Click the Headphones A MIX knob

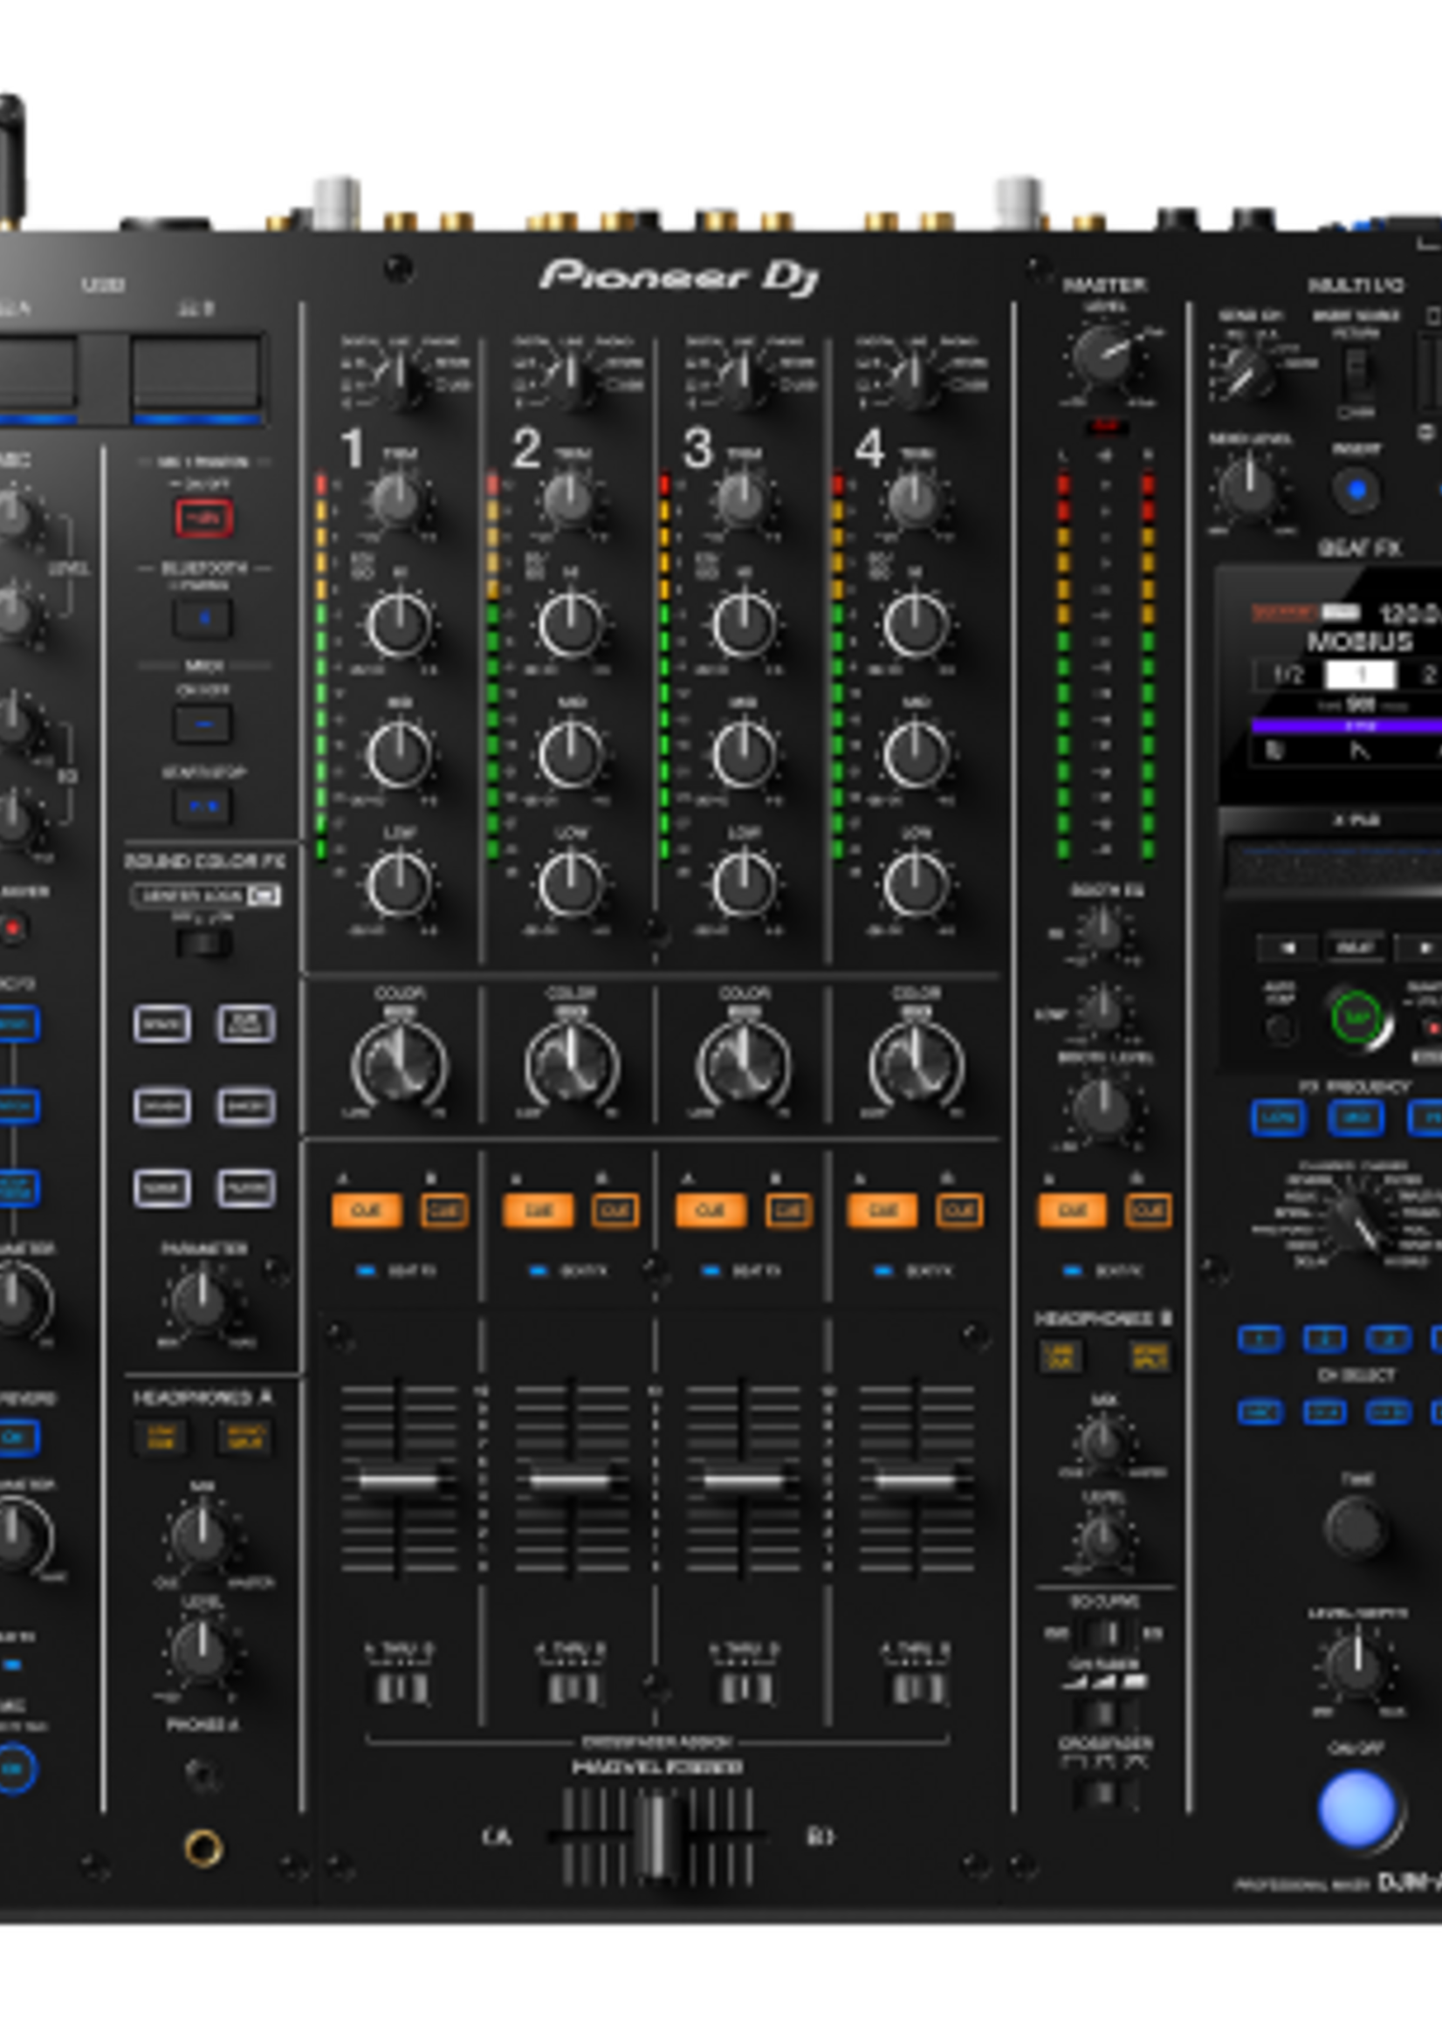coord(202,1535)
